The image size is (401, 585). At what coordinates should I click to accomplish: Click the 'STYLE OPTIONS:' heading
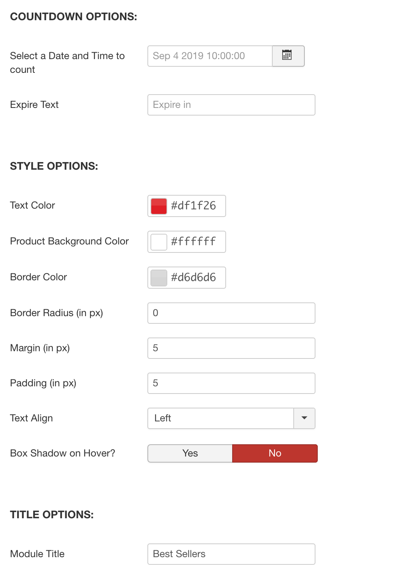click(x=54, y=166)
